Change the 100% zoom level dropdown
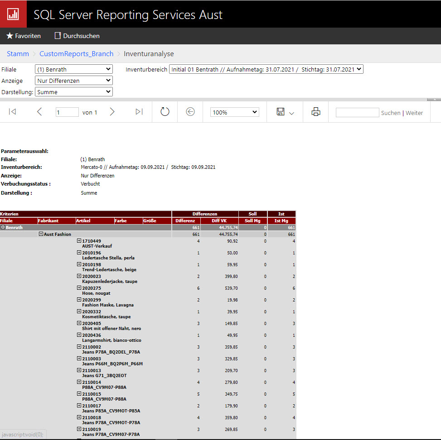441x440 pixels. (x=234, y=112)
